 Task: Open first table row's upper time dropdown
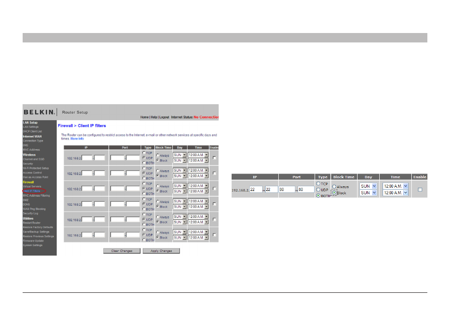198,155
